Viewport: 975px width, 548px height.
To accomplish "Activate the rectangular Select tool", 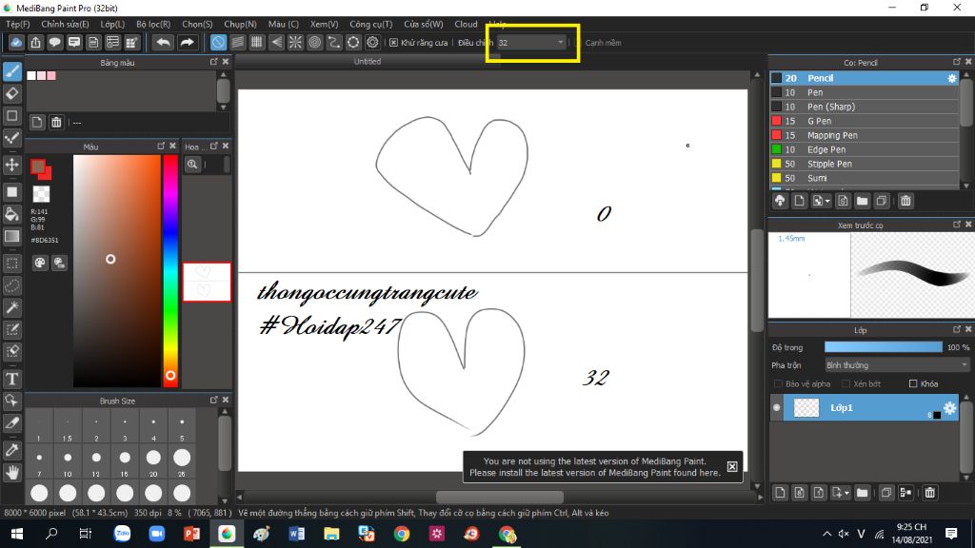I will click(x=11, y=264).
